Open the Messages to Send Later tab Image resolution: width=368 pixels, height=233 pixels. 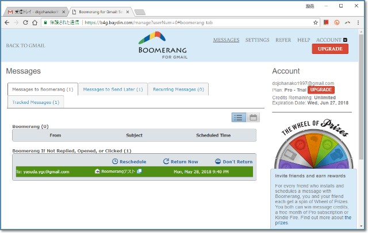(113, 90)
